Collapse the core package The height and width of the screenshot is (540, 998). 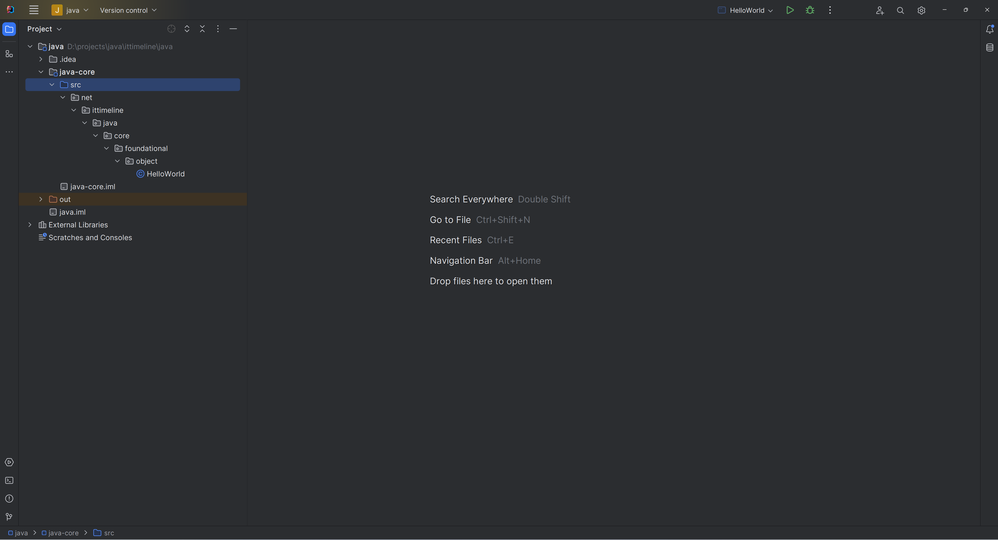tap(96, 136)
